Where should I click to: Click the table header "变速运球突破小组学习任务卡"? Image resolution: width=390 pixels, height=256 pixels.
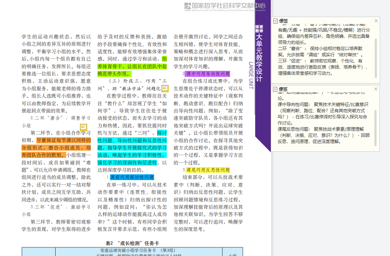tap(138, 250)
